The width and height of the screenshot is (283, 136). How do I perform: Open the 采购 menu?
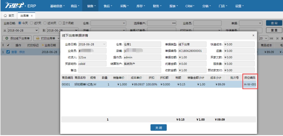(124, 6)
